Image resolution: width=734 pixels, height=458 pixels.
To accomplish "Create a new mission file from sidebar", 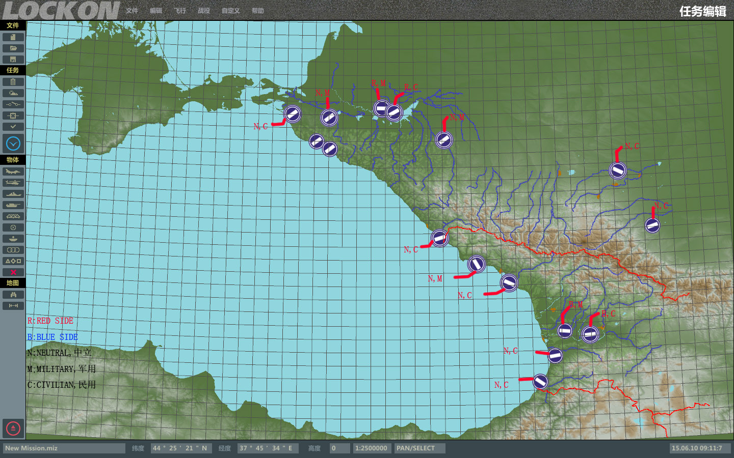I will tap(13, 37).
